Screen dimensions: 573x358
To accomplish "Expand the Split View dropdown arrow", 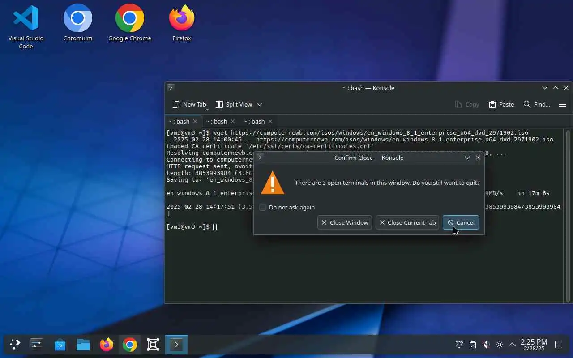I will point(259,104).
